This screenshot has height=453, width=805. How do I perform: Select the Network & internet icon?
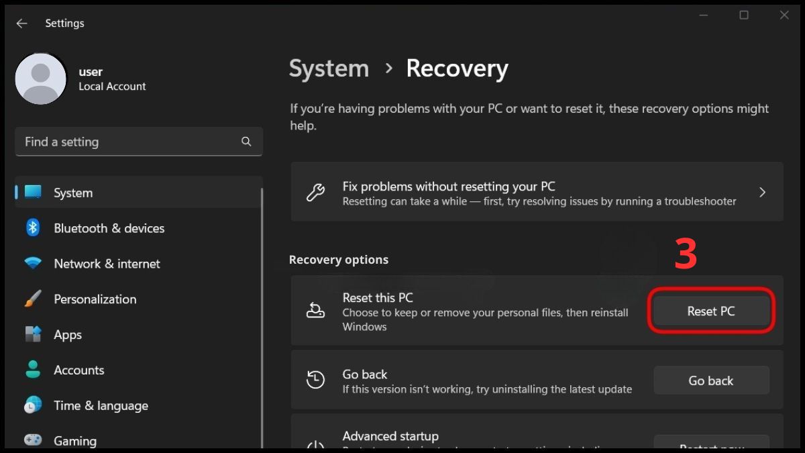point(34,263)
